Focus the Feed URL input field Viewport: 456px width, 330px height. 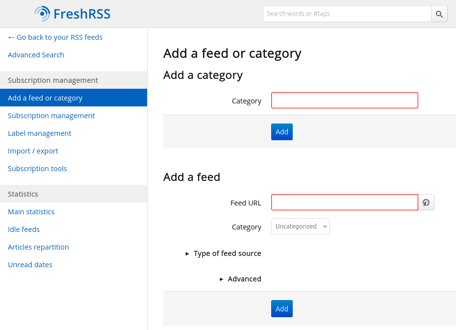(x=344, y=203)
